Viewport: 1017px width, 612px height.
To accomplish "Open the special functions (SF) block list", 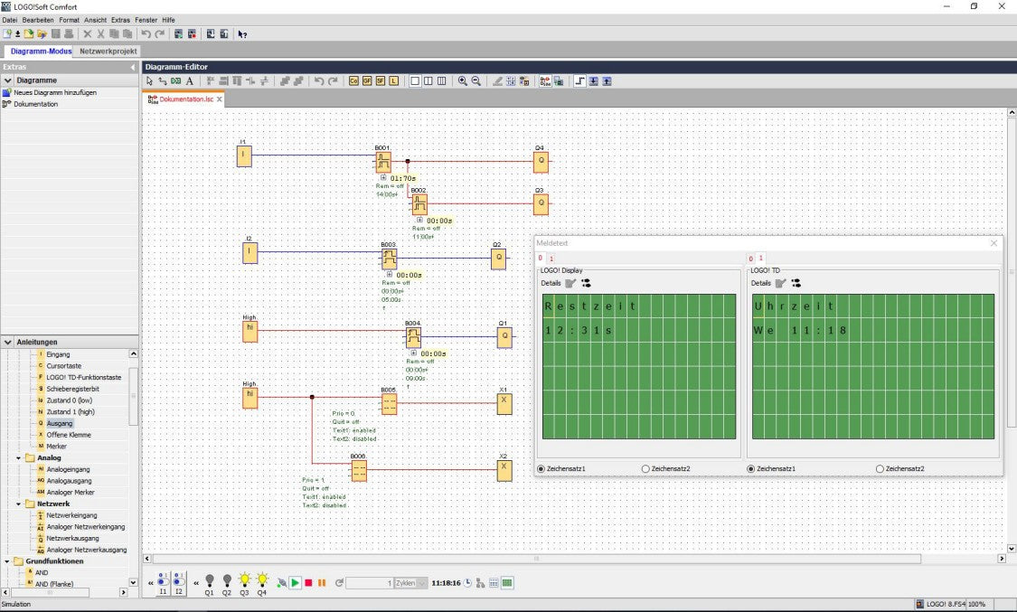I will (380, 81).
